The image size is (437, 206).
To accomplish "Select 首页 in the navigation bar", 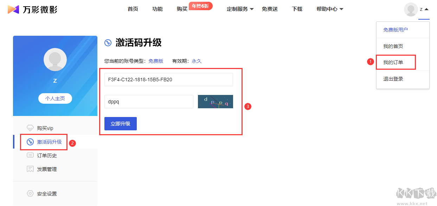I will coord(133,9).
